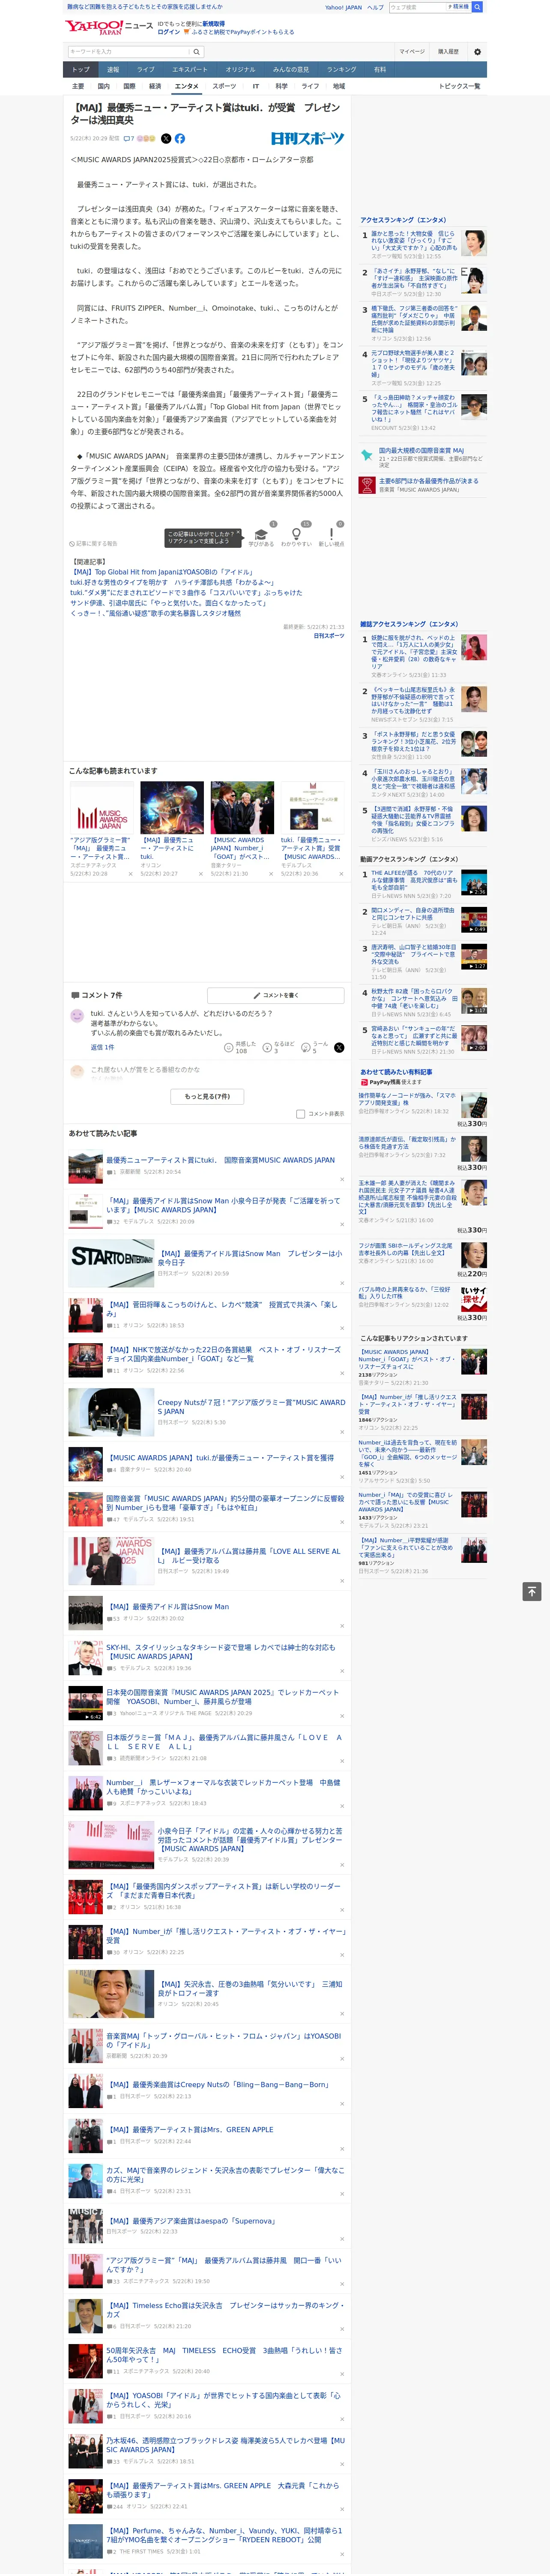Click the blue search button in top bar
The height and width of the screenshot is (2574, 550).
tap(477, 7)
